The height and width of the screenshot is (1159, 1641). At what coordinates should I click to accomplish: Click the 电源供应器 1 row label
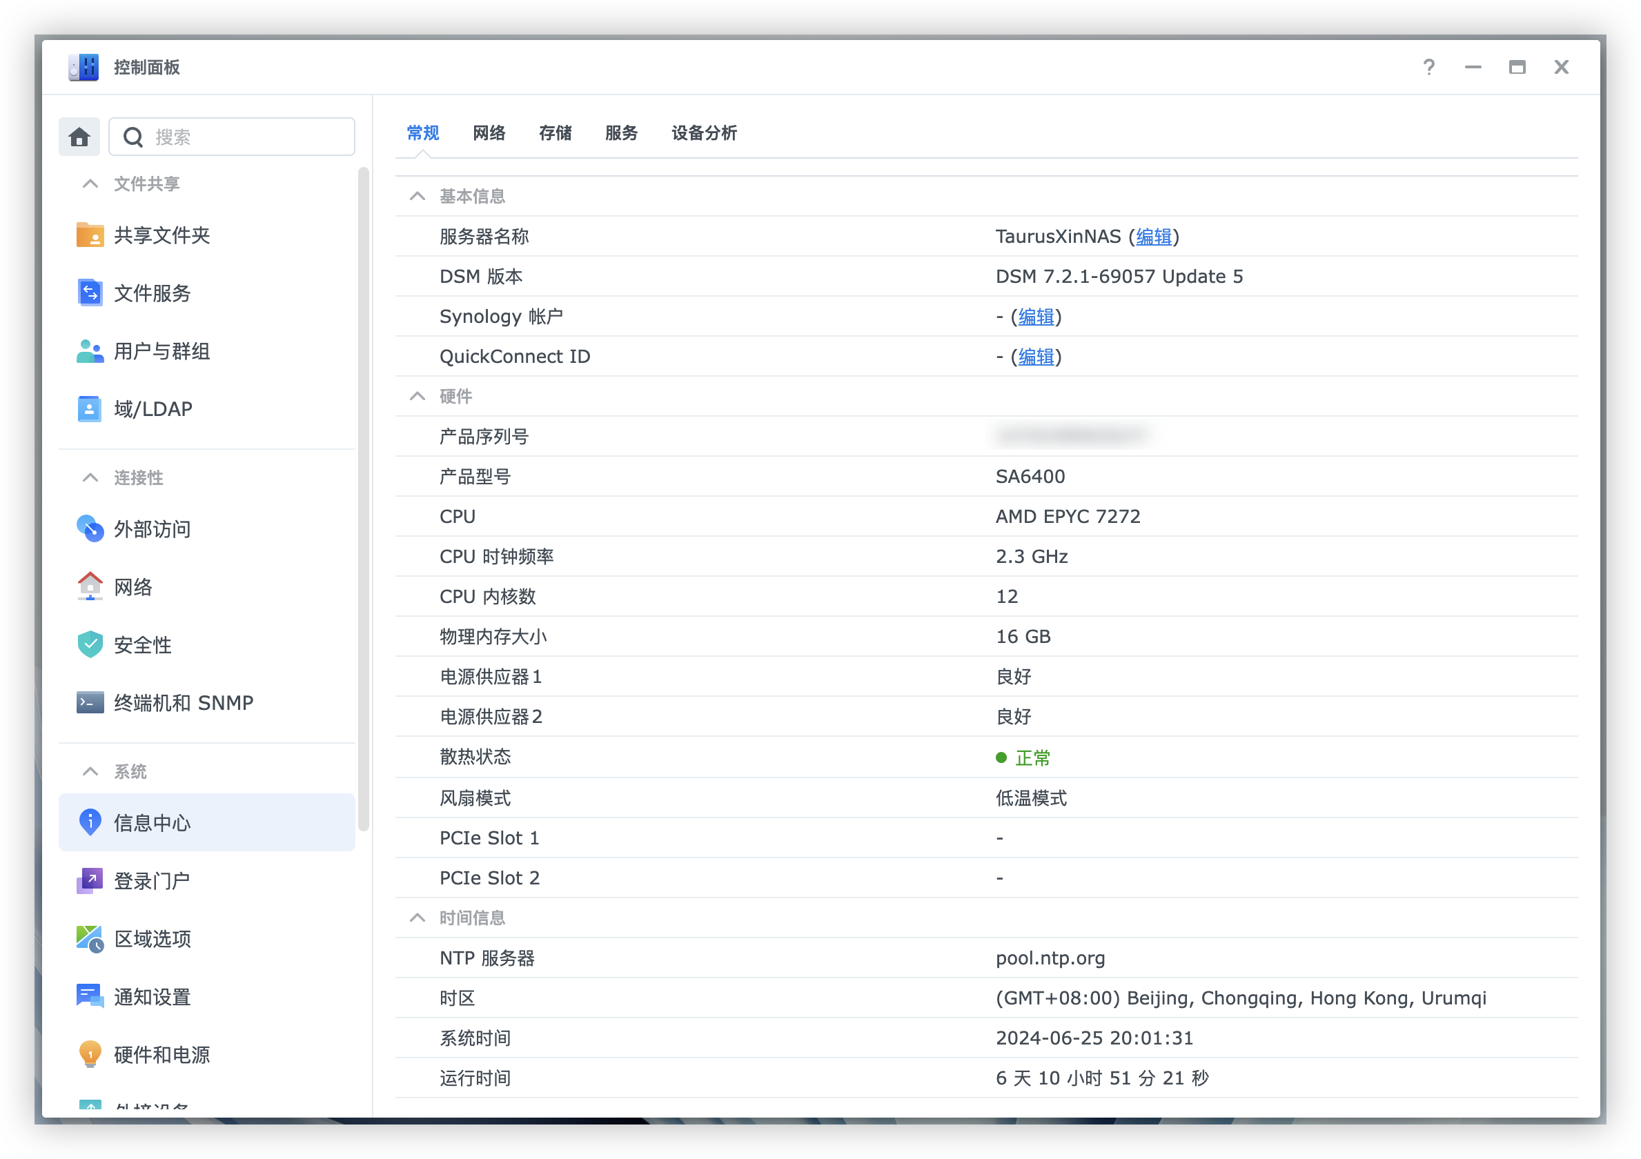(490, 677)
